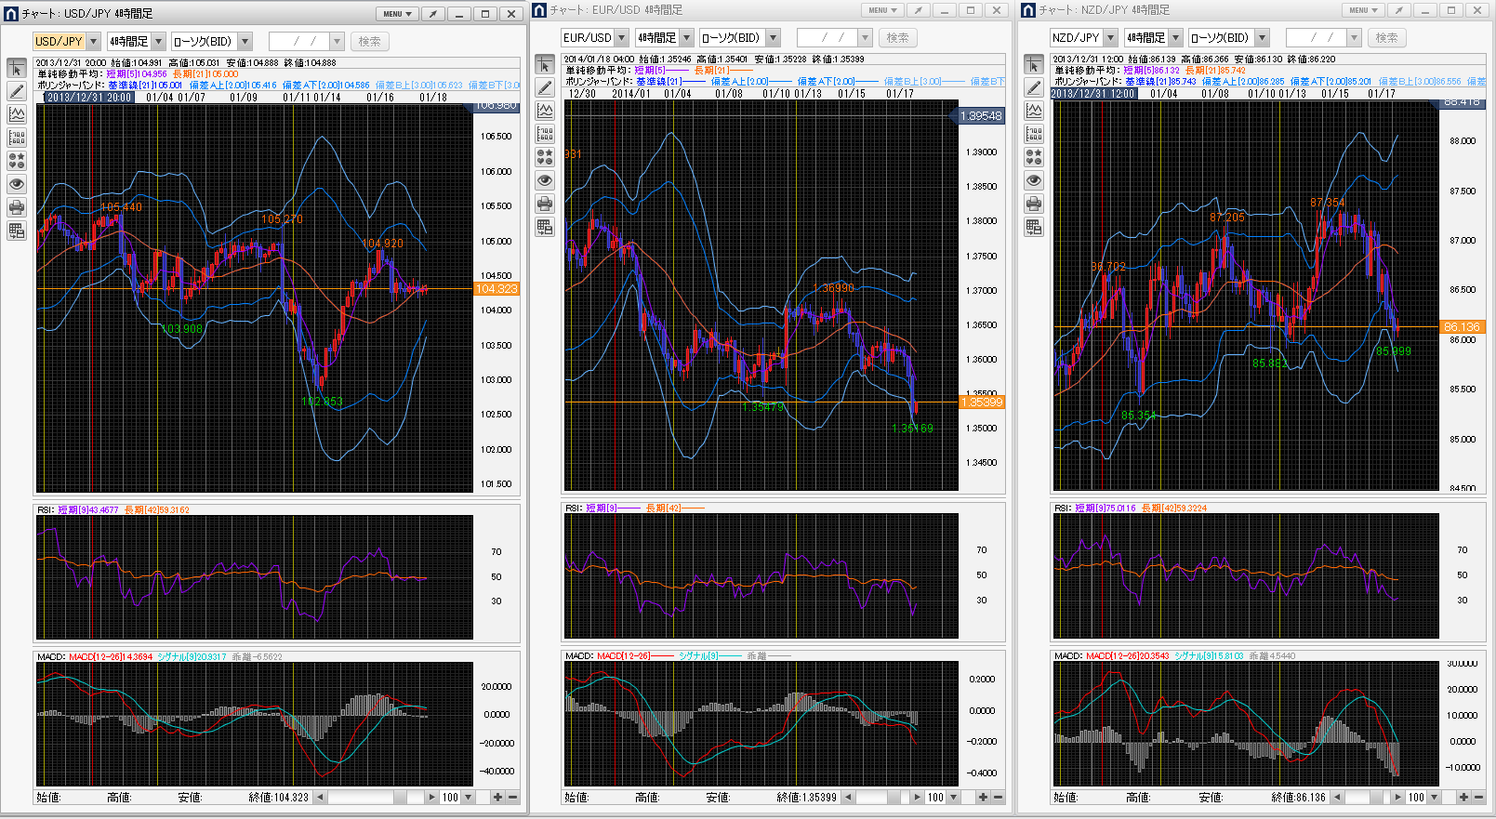Pin the EUR/USD chart window
Screen dimensions: 1496x819
coord(918,10)
